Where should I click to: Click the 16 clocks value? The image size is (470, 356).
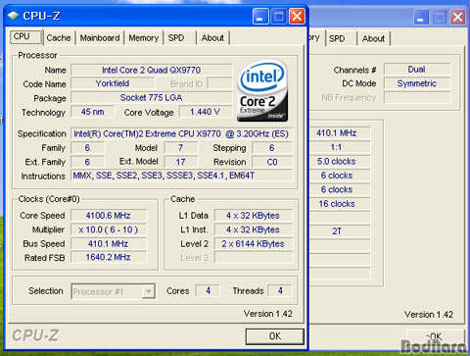pyautogui.click(x=339, y=204)
